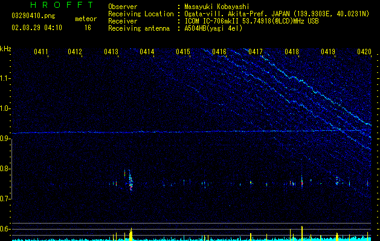Click the 0.6 kHz frequency label

click(5, 229)
